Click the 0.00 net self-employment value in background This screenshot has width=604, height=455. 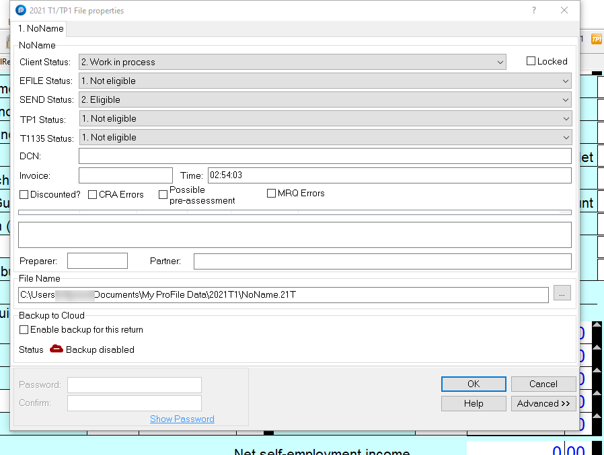[x=568, y=450]
